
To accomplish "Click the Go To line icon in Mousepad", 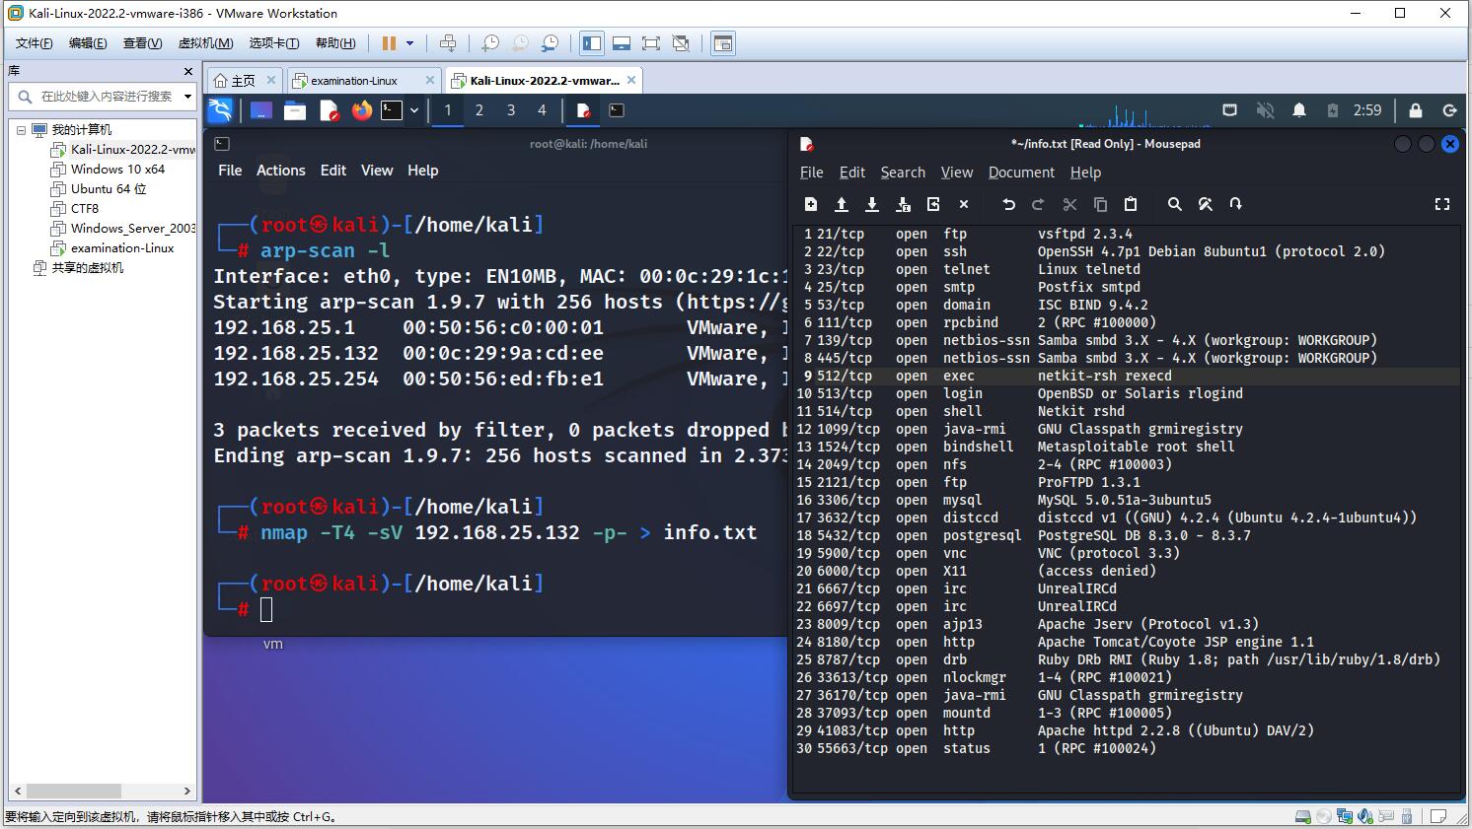I will point(1235,204).
